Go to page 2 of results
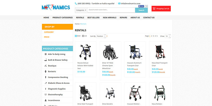This screenshot has height=106, width=212. [152, 36]
